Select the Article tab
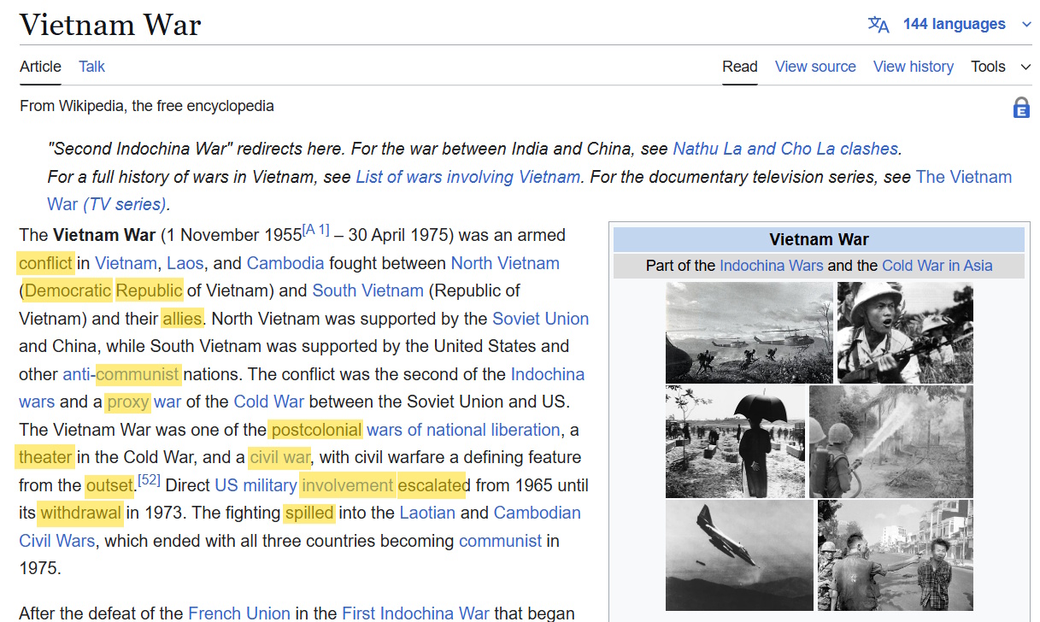Viewport: 1040px width, 622px height. 40,67
